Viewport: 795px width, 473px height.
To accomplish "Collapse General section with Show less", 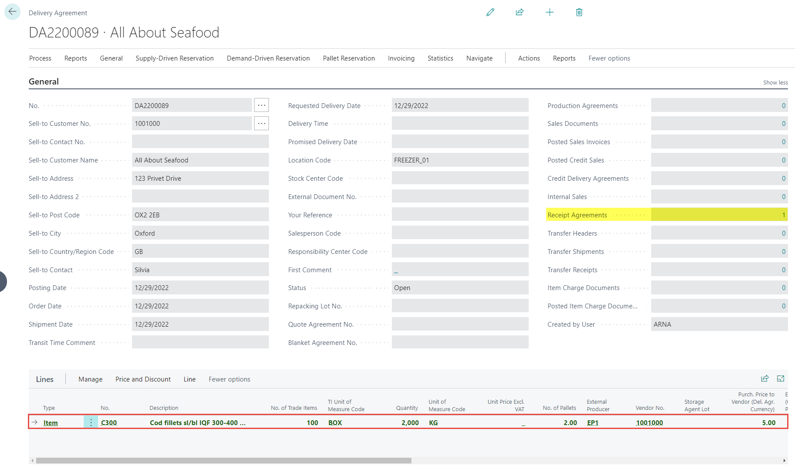I will pyautogui.click(x=775, y=82).
